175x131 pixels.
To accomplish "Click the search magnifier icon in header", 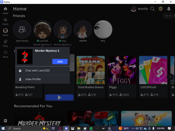I will tap(152, 9).
